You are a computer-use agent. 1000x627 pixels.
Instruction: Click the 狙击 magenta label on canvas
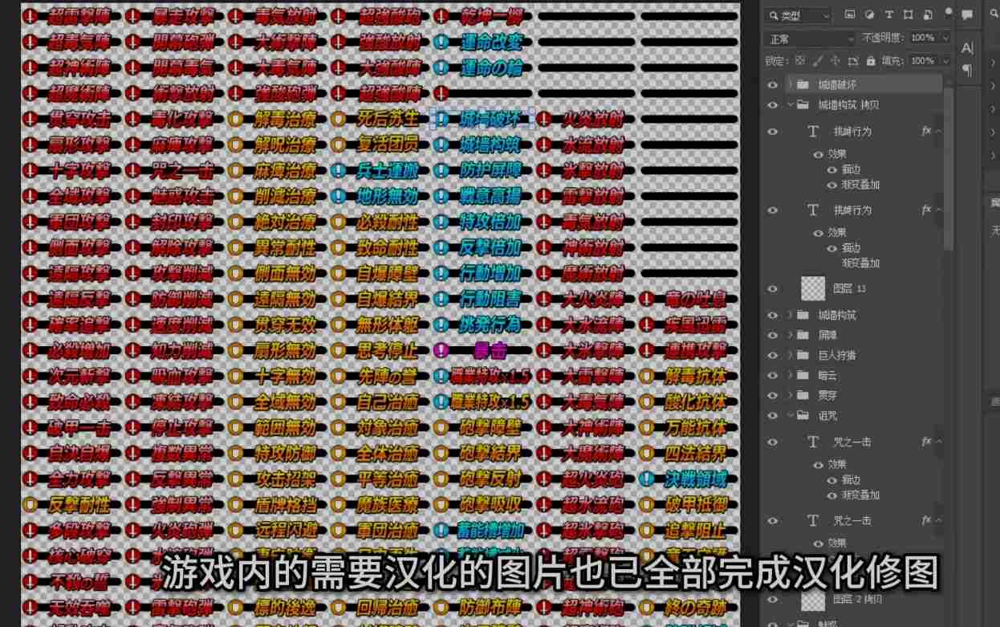point(490,351)
